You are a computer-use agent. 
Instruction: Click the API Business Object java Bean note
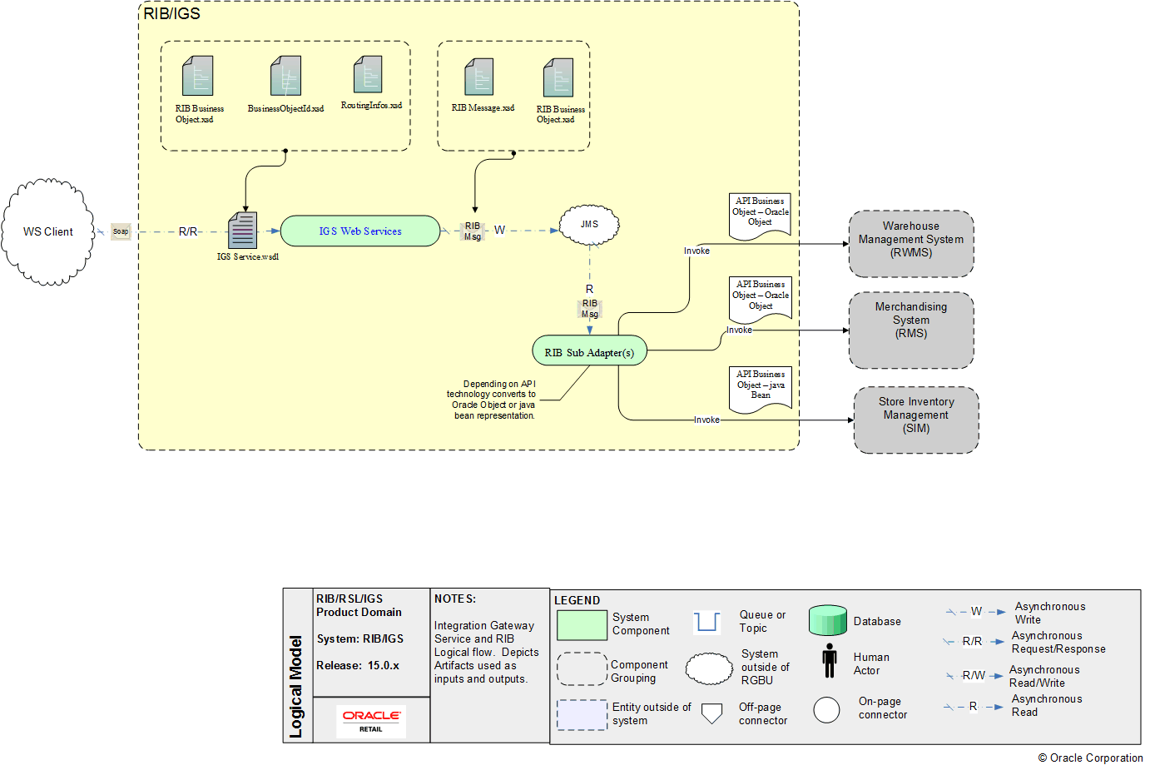click(760, 389)
